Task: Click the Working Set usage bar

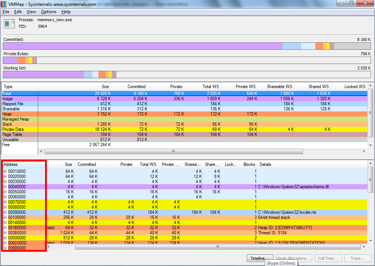Action: tap(187, 75)
